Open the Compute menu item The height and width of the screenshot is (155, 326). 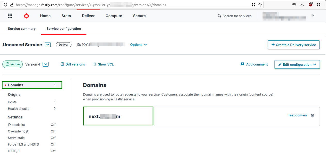(114, 16)
